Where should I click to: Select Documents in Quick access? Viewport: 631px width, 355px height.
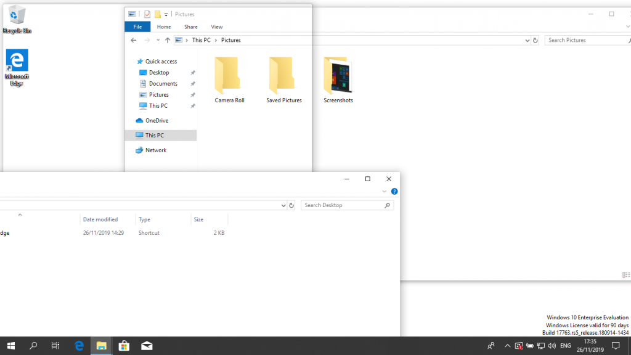[163, 84]
